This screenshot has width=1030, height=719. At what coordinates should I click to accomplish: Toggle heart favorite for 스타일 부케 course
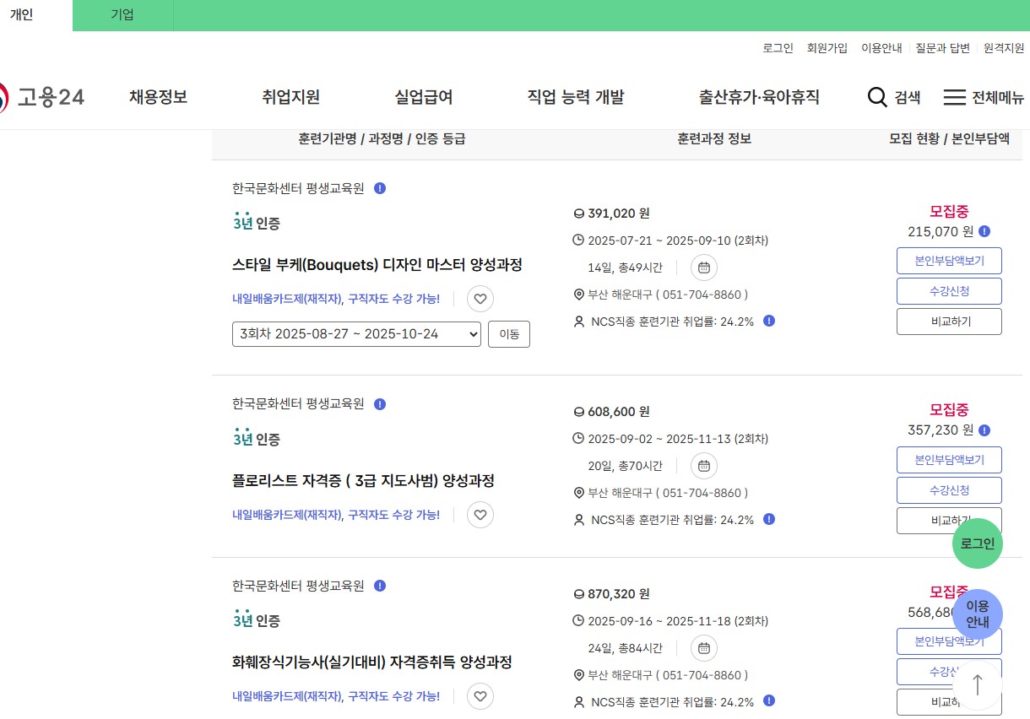coord(480,299)
